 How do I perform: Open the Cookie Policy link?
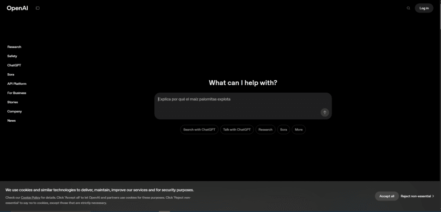click(30, 197)
